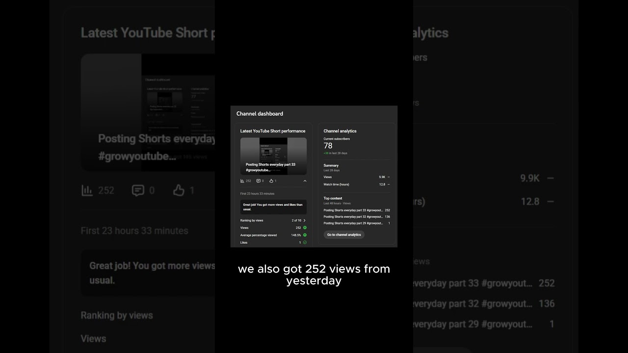Click Watch time (hours) label in summary
This screenshot has width=628, height=353.
point(337,184)
